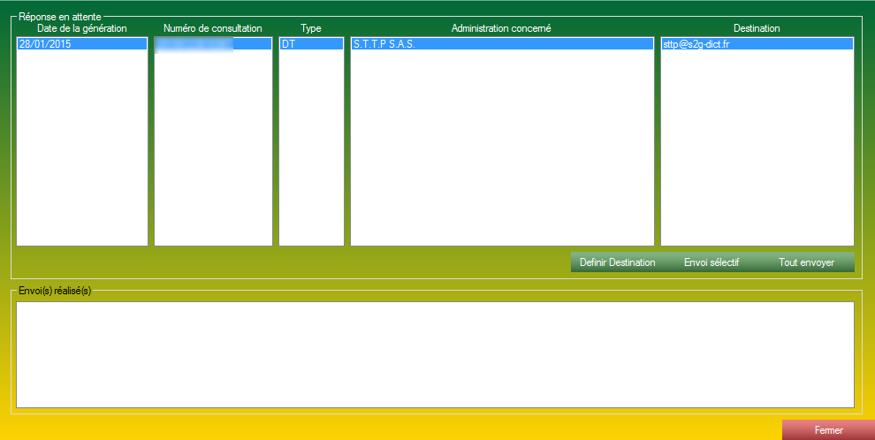Send everything with Tout envoyer
The image size is (875, 440).
coord(806,262)
